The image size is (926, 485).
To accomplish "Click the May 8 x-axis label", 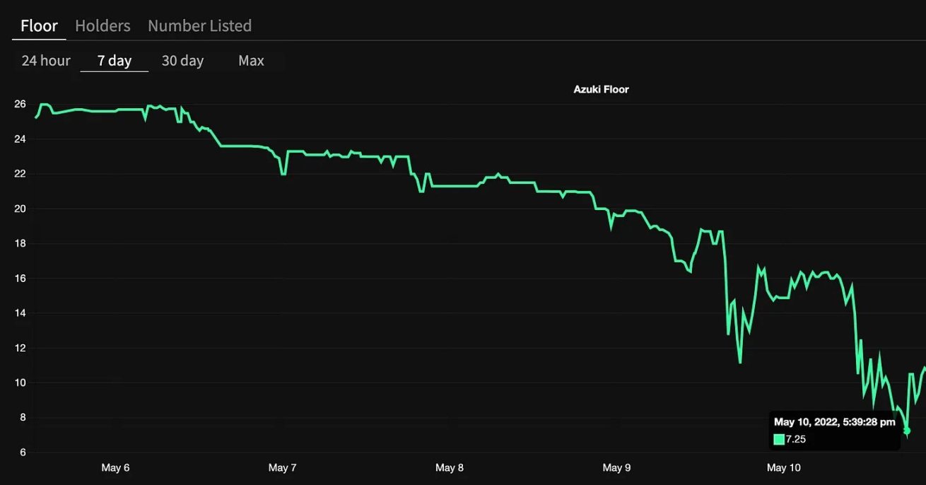I will (x=450, y=467).
